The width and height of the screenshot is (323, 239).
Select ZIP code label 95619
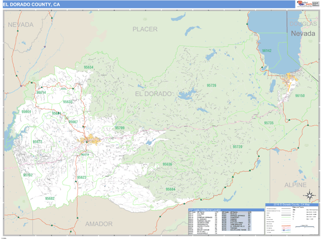[x=85, y=155]
